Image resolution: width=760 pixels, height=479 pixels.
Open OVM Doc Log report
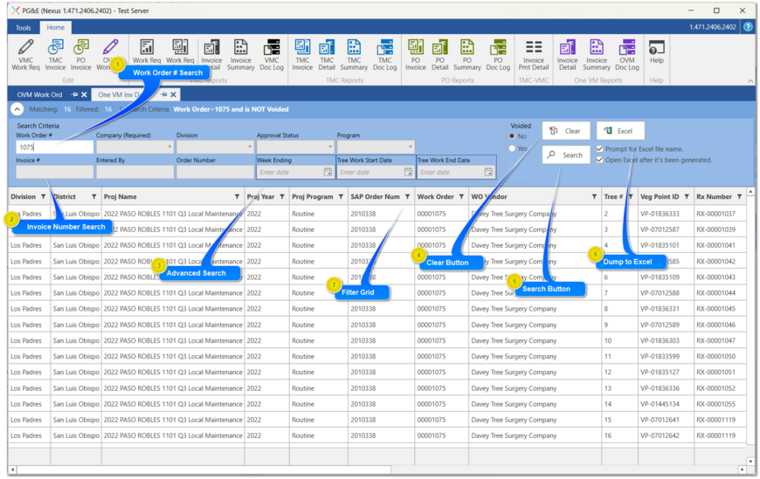coord(626,52)
